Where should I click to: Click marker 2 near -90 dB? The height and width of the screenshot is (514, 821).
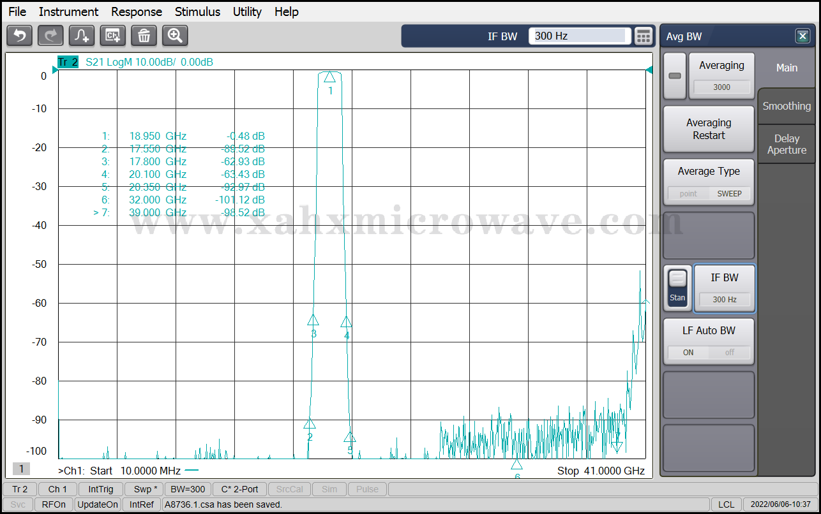[x=310, y=423]
